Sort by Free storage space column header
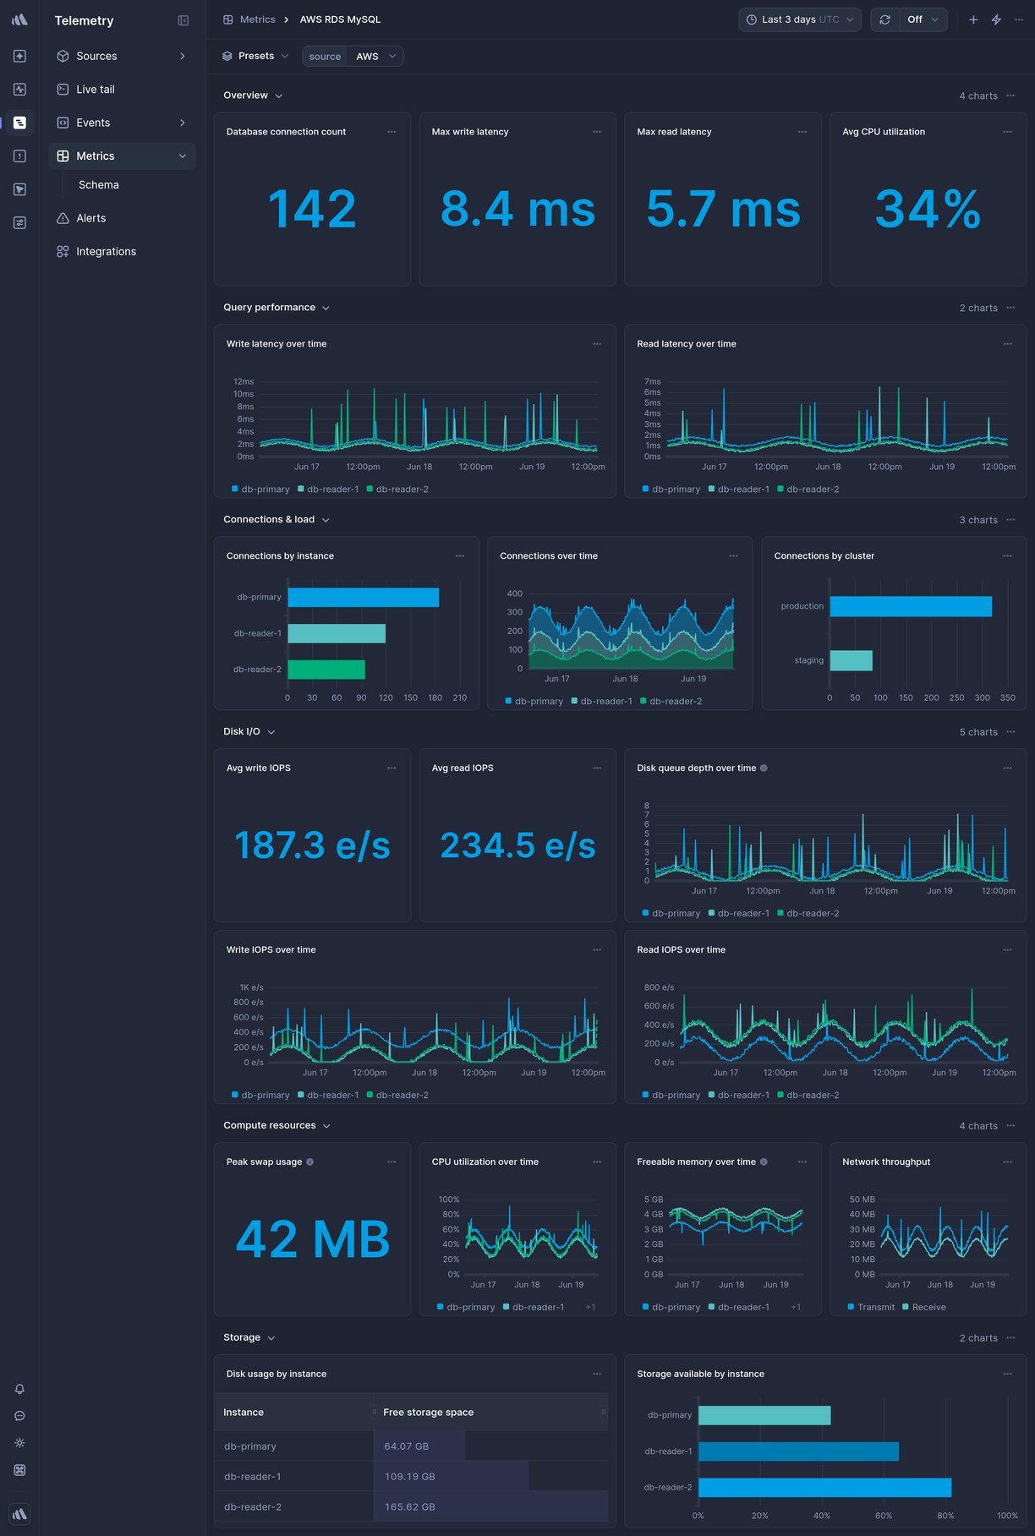This screenshot has height=1536, width=1035. 490,1413
